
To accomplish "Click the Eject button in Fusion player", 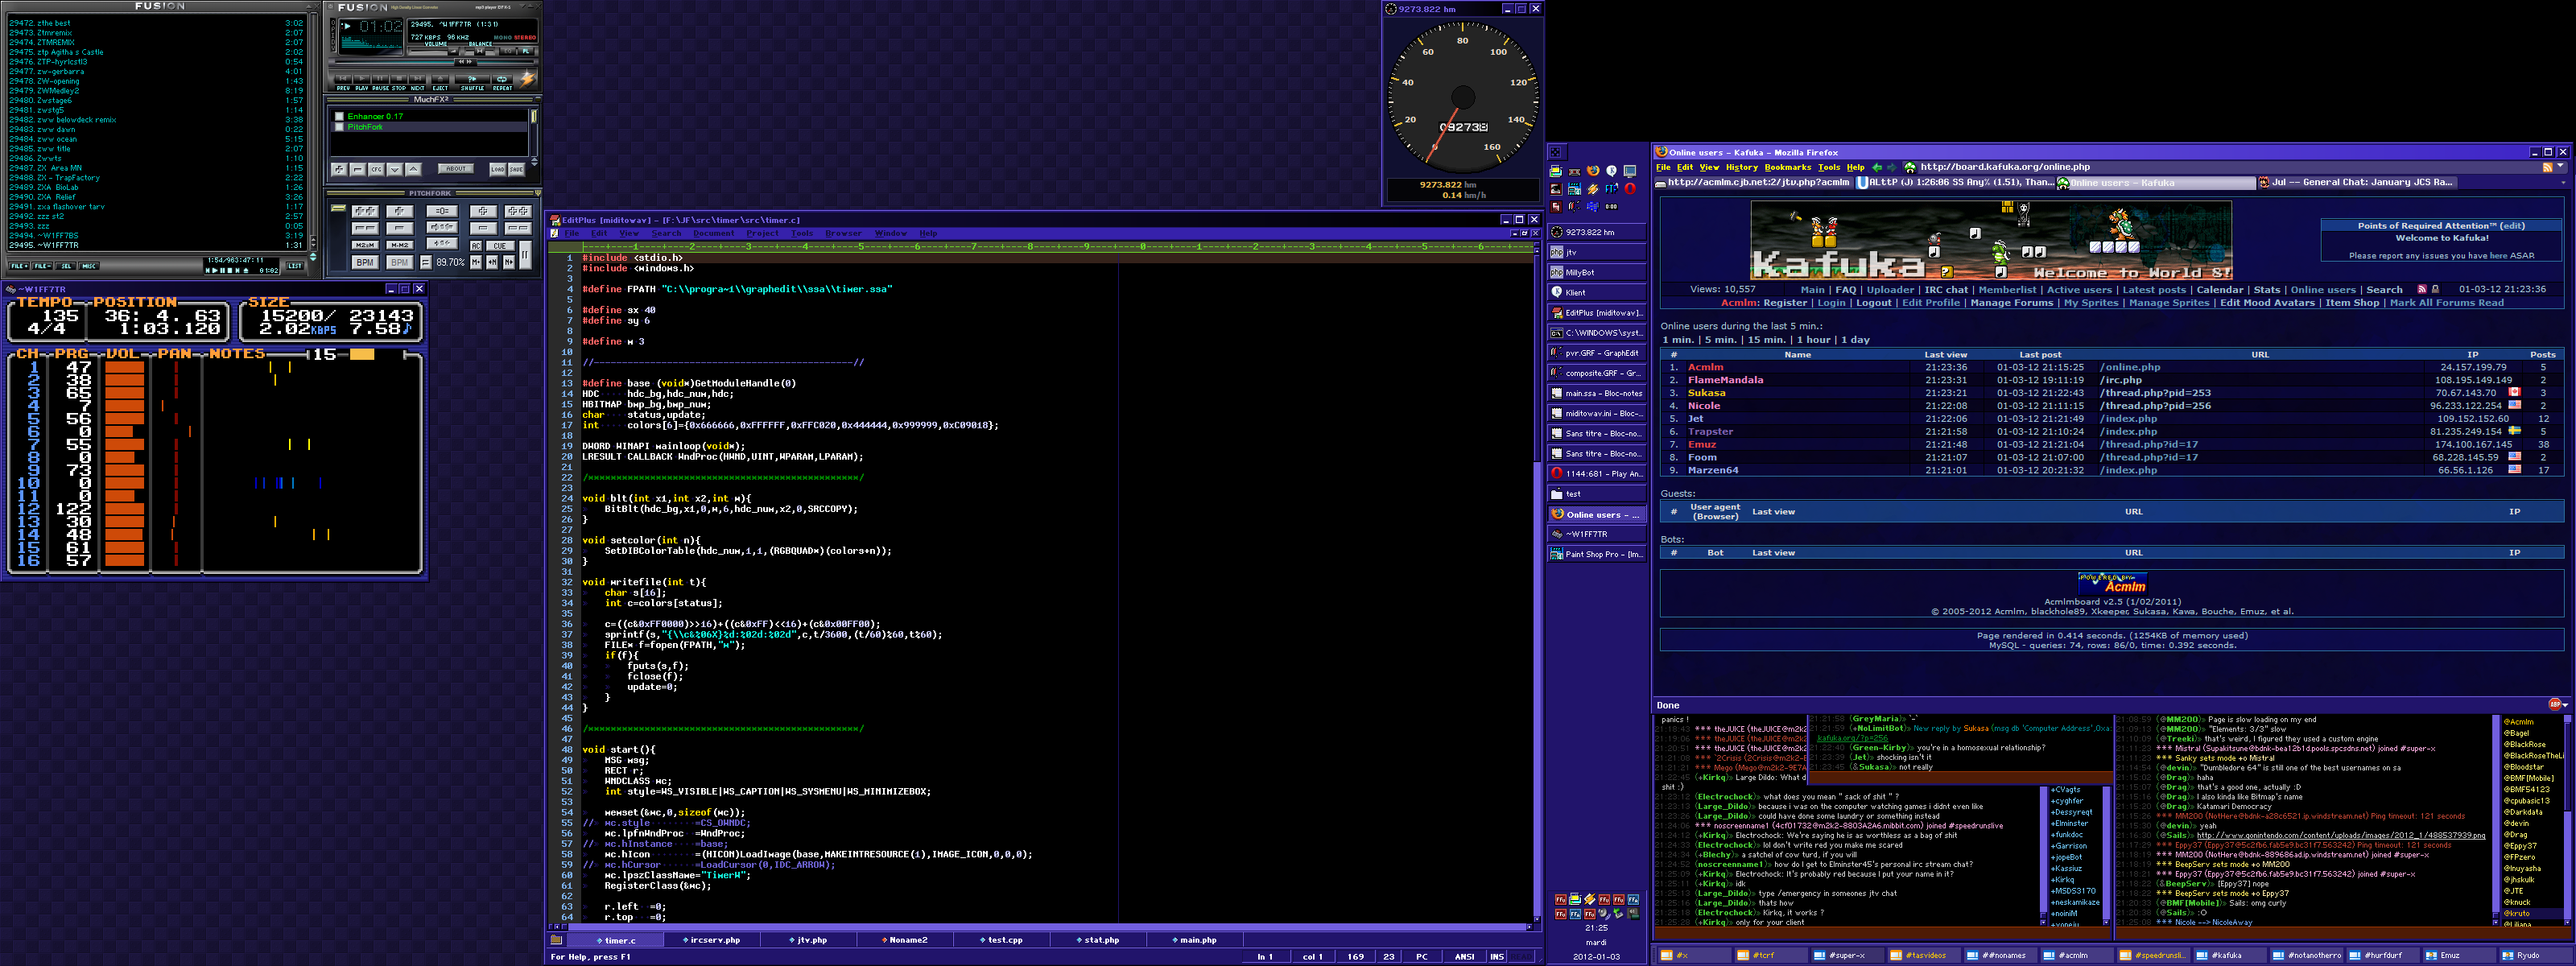I will click(441, 79).
